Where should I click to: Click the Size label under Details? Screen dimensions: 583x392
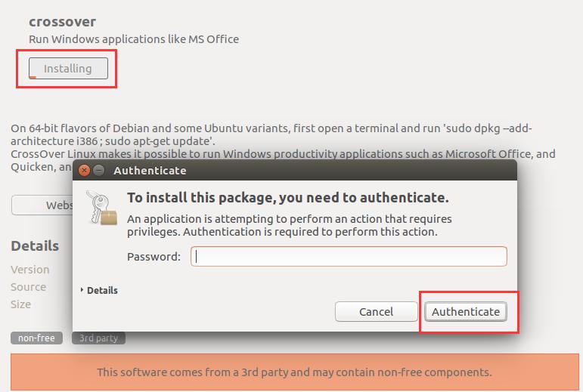[x=21, y=304]
